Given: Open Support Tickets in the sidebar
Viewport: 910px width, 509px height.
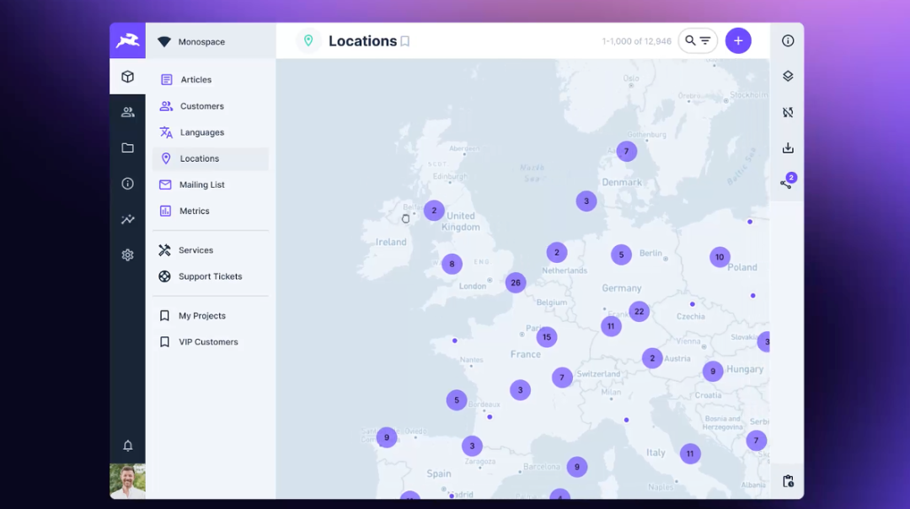Looking at the screenshot, I should pyautogui.click(x=211, y=276).
